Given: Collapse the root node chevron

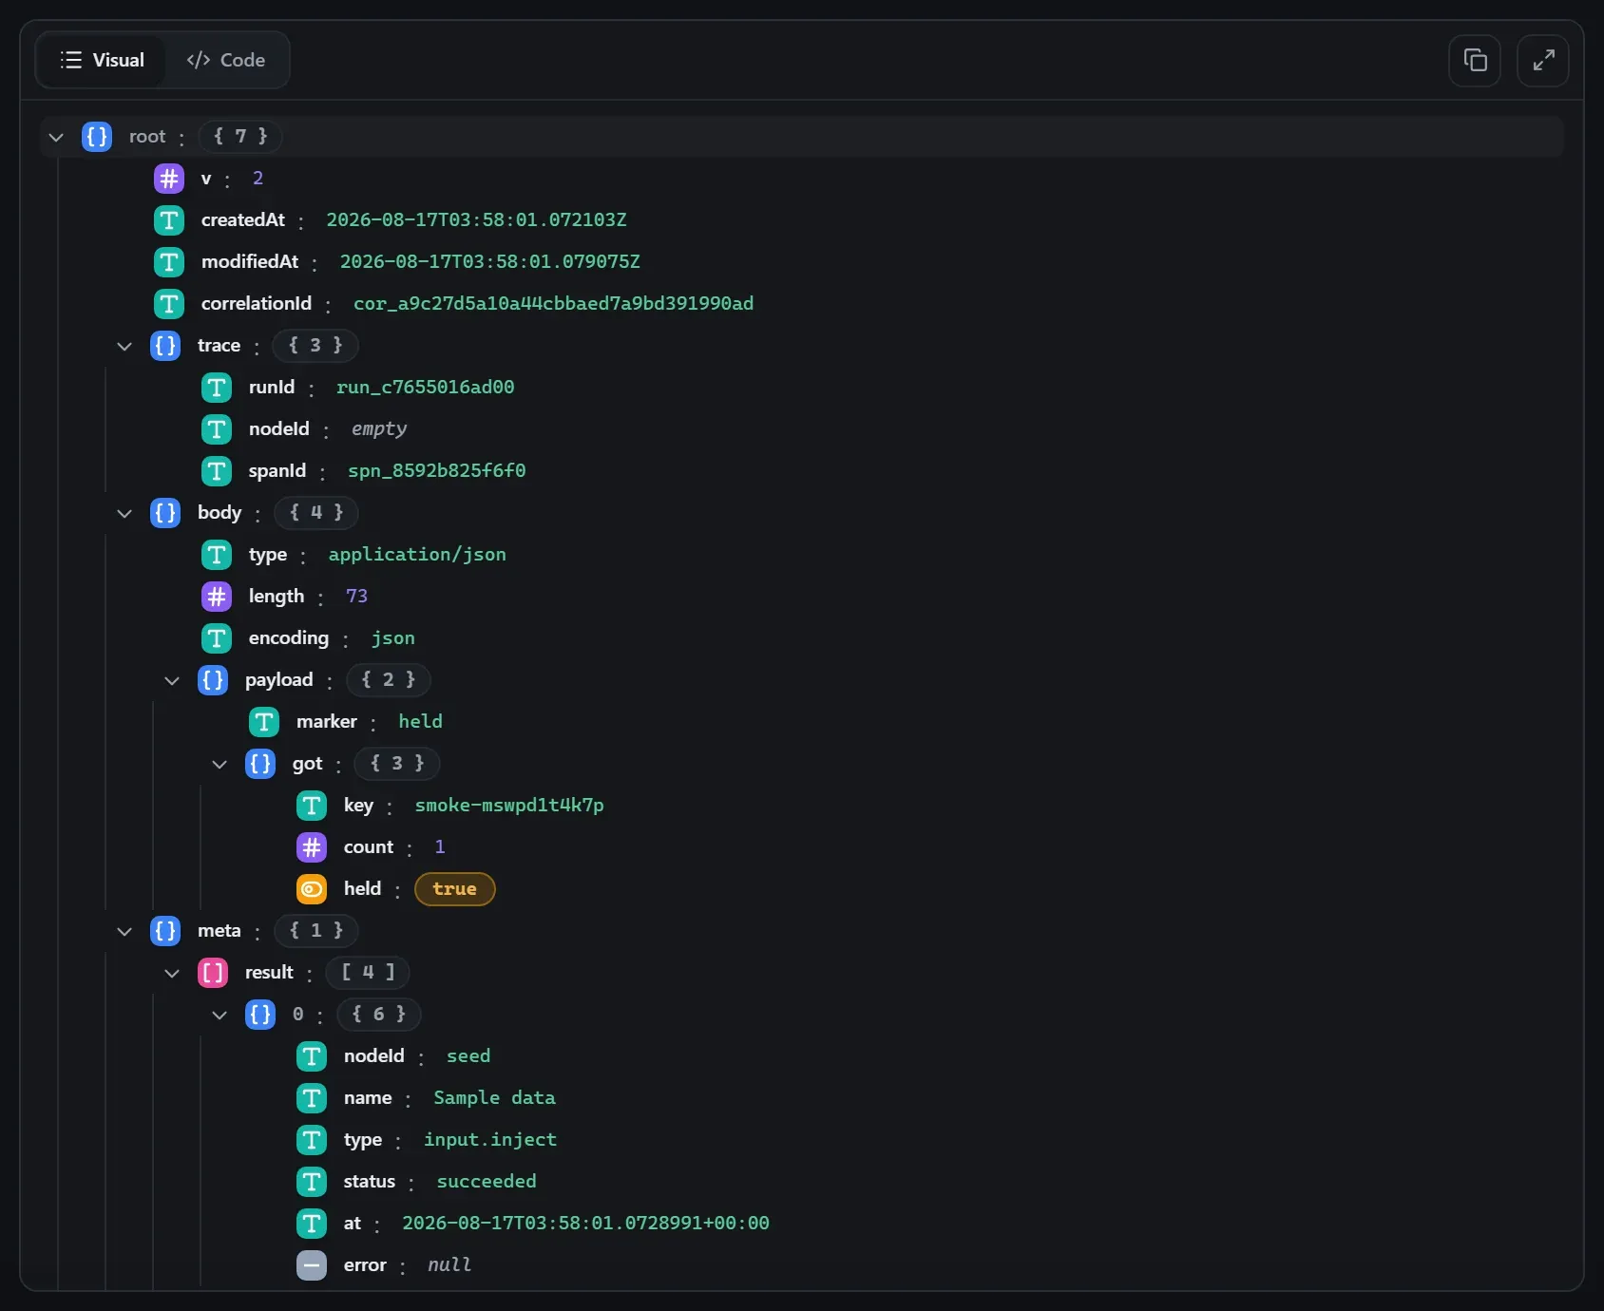Looking at the screenshot, I should click(56, 137).
